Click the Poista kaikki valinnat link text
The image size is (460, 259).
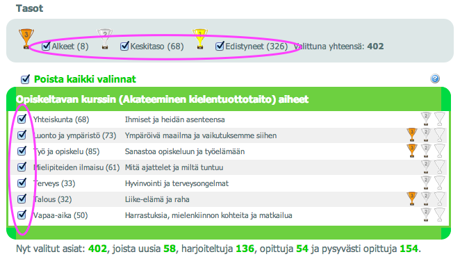(x=85, y=79)
